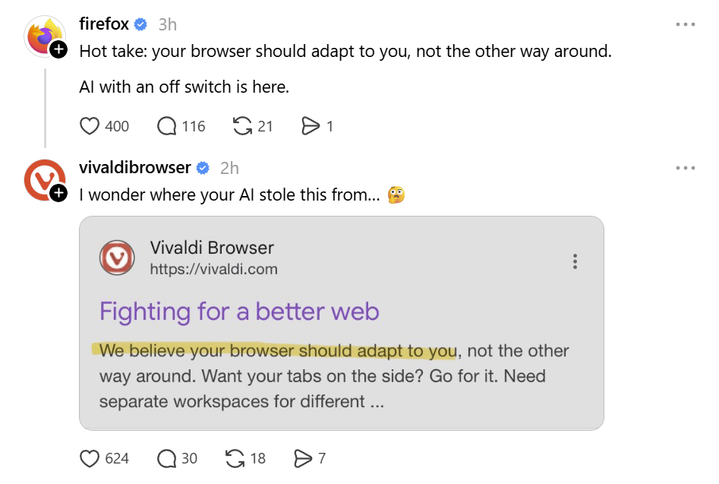Repost the firefox post
This screenshot has height=484, width=719.
pos(242,126)
